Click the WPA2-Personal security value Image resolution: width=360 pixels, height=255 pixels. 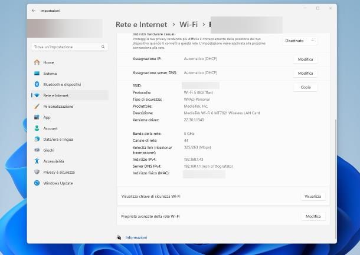click(197, 99)
